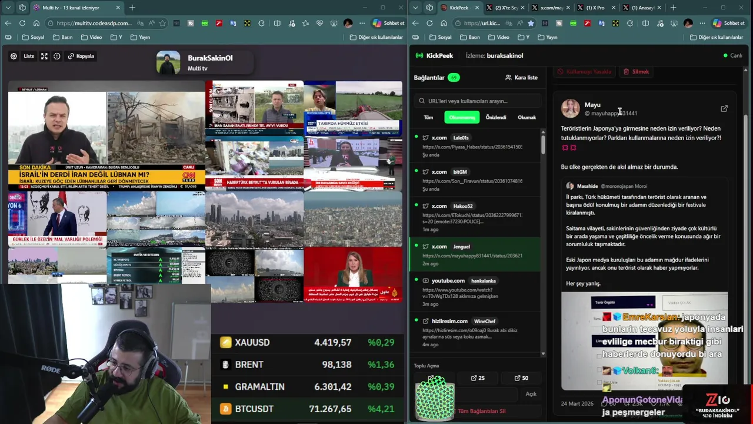Open Basın bookmarks folder in left window
The height and width of the screenshot is (424, 753).
click(x=62, y=37)
